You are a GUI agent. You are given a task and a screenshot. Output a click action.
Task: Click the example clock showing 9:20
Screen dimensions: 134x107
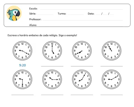(22, 51)
